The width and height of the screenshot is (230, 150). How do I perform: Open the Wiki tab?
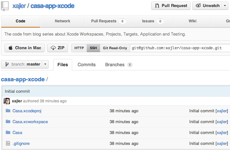pos(192,21)
